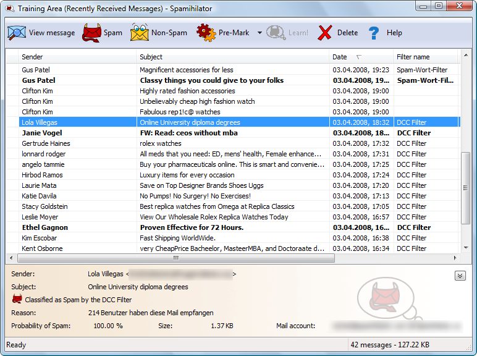The image size is (477, 356).
Task: Click the horizontal scrollbar right arrow
Action: point(455,258)
